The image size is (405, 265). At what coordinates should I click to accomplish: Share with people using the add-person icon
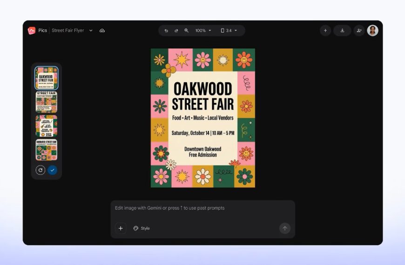(359, 30)
